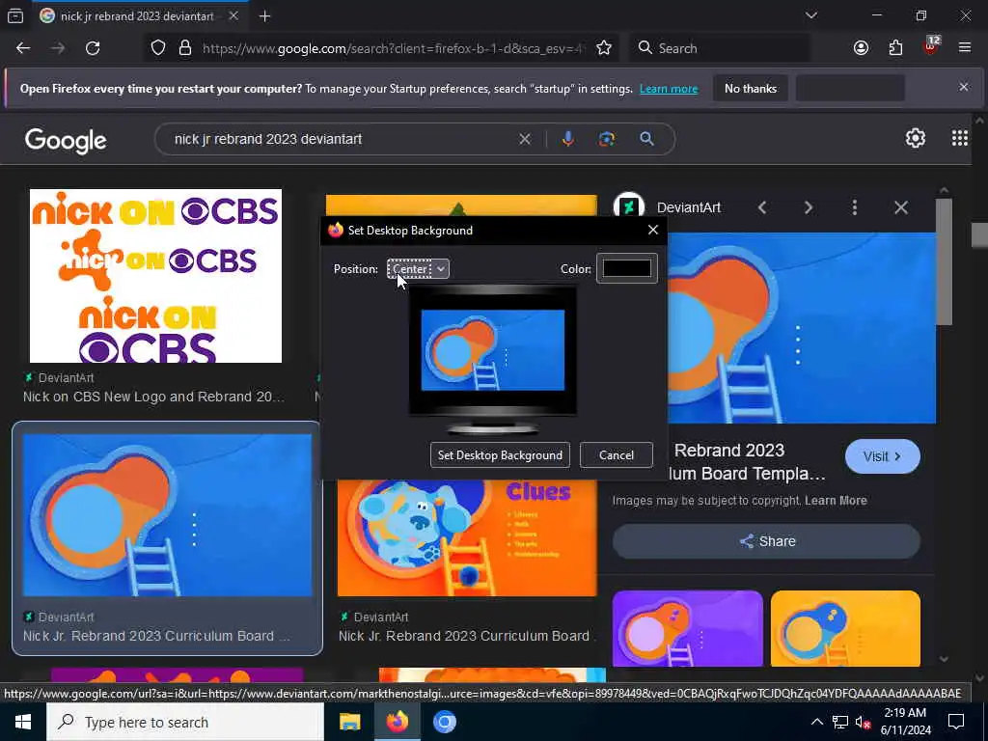
Task: Open uBlock extension icon with badge 12
Action: pyautogui.click(x=931, y=46)
